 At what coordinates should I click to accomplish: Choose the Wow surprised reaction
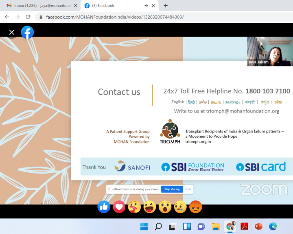pos(165,207)
